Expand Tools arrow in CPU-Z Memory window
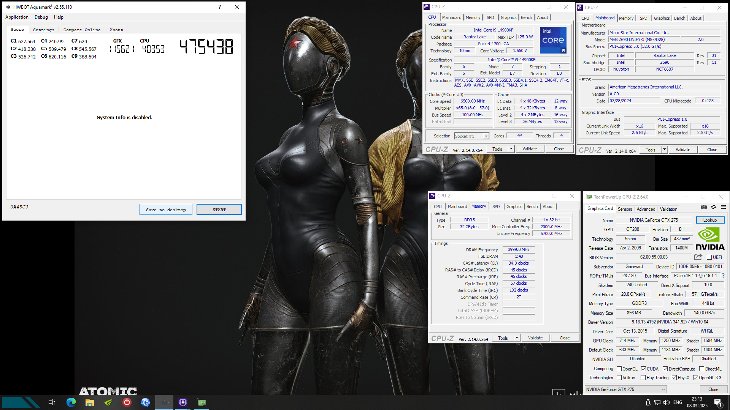 pos(517,338)
